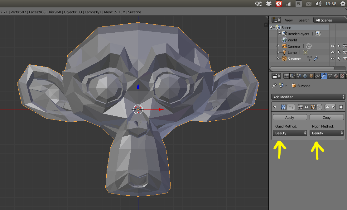347x210 pixels.
Task: Open the properties editor type selector
Action: [x=276, y=76]
